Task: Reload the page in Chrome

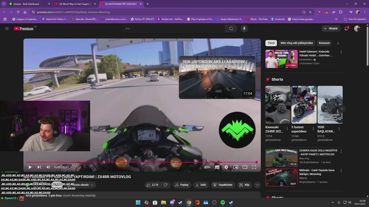Action: [18, 12]
